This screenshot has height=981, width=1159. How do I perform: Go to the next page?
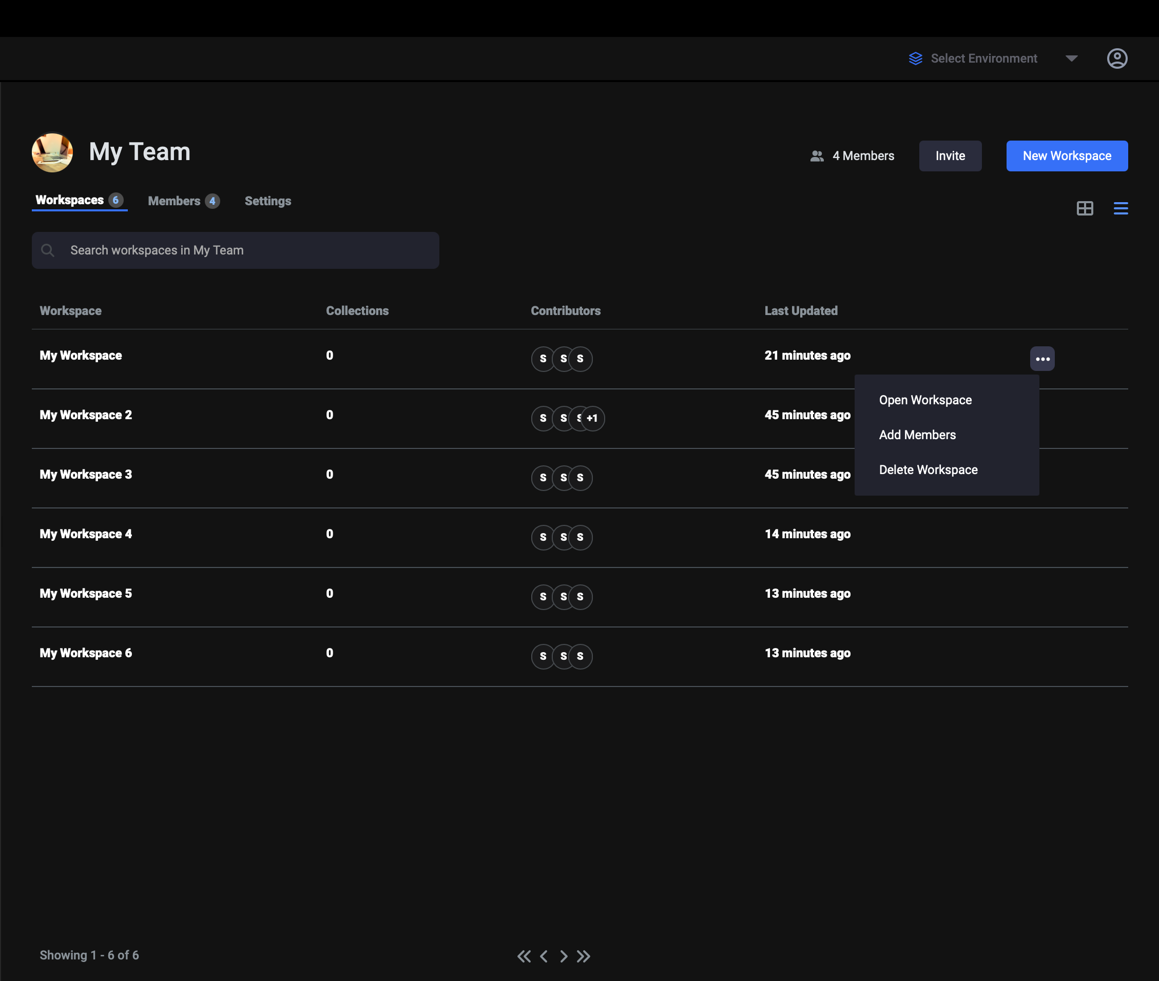click(x=564, y=956)
